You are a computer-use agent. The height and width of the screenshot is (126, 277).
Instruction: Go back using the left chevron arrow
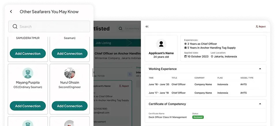11,12
